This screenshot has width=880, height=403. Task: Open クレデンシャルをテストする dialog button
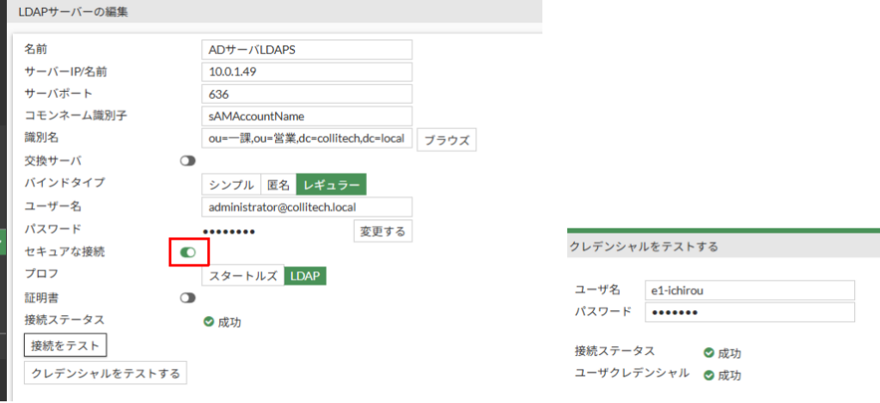point(105,373)
